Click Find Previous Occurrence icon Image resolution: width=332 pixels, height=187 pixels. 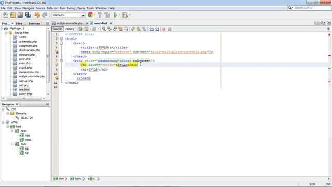coord(109,29)
